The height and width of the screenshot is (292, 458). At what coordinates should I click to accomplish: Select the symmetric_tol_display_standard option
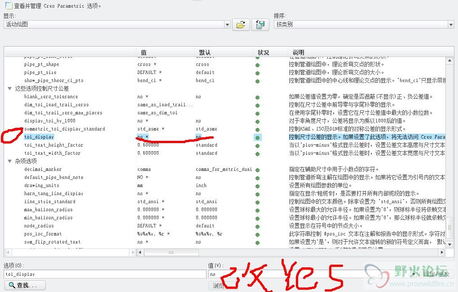coord(65,129)
